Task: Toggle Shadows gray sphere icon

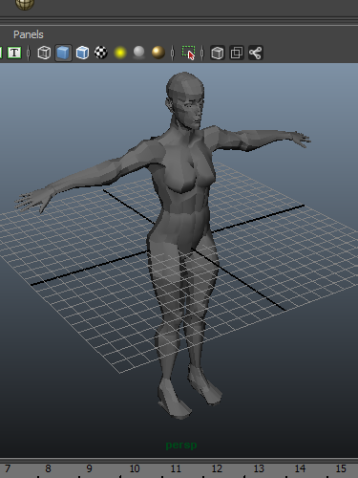Action: [138, 53]
